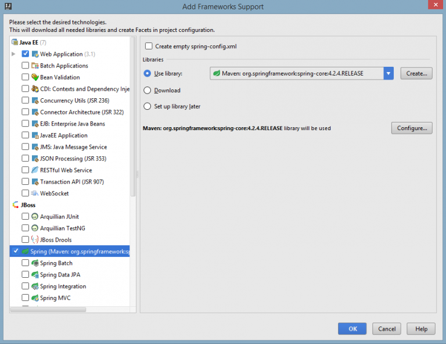
Task: Click the Configure... button
Action: pos(412,128)
